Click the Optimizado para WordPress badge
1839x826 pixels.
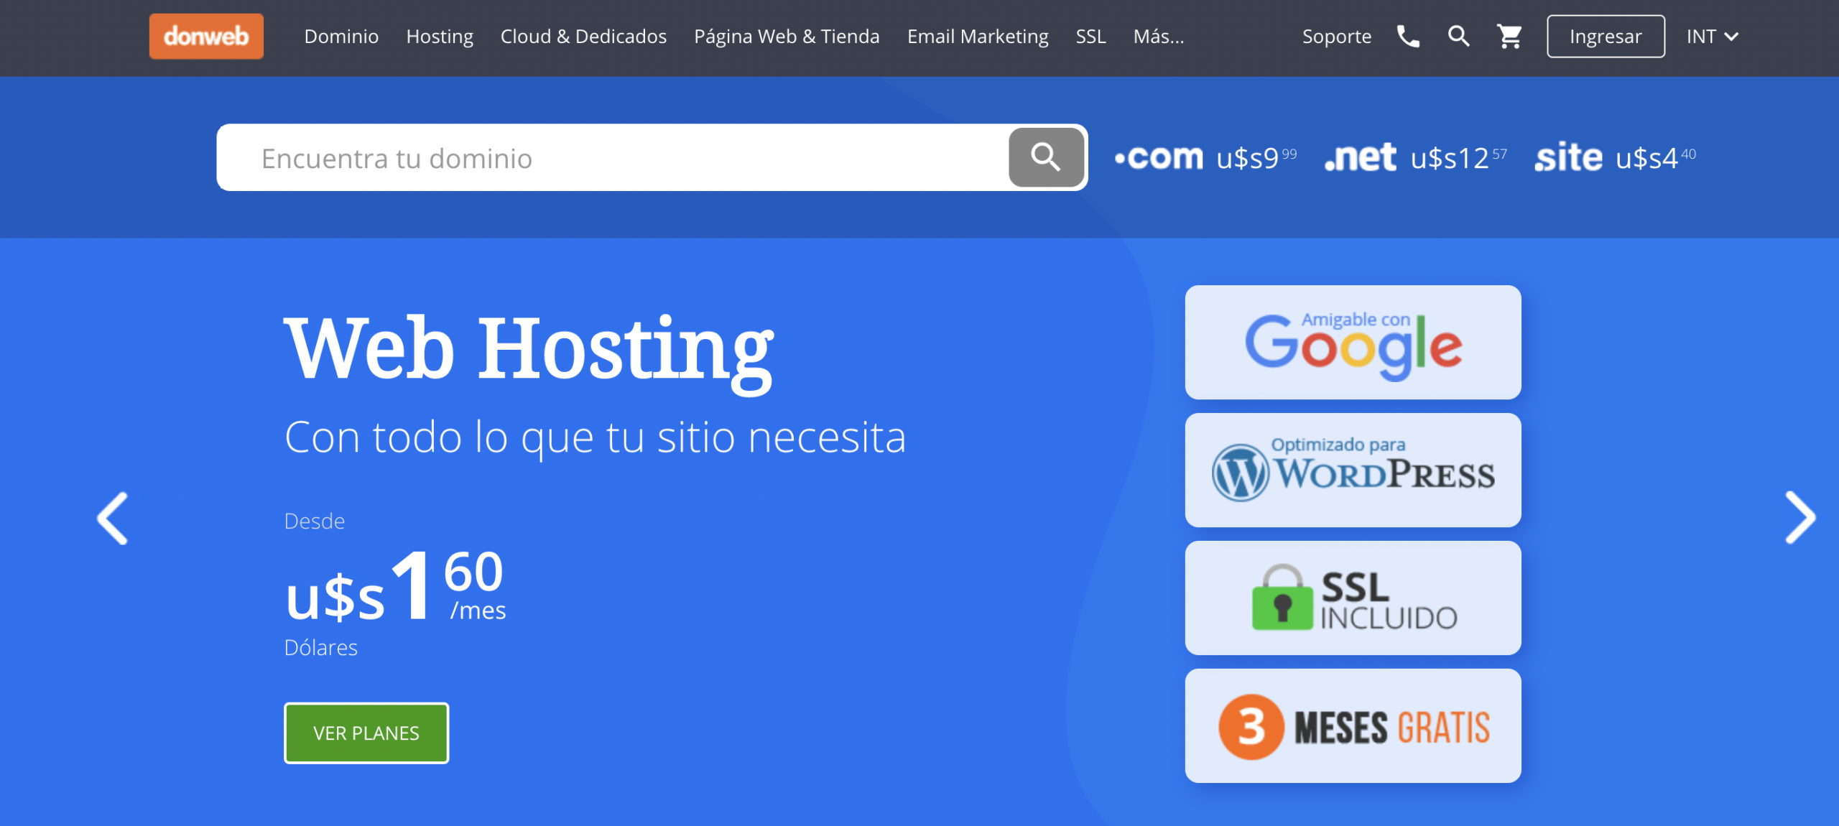point(1353,470)
